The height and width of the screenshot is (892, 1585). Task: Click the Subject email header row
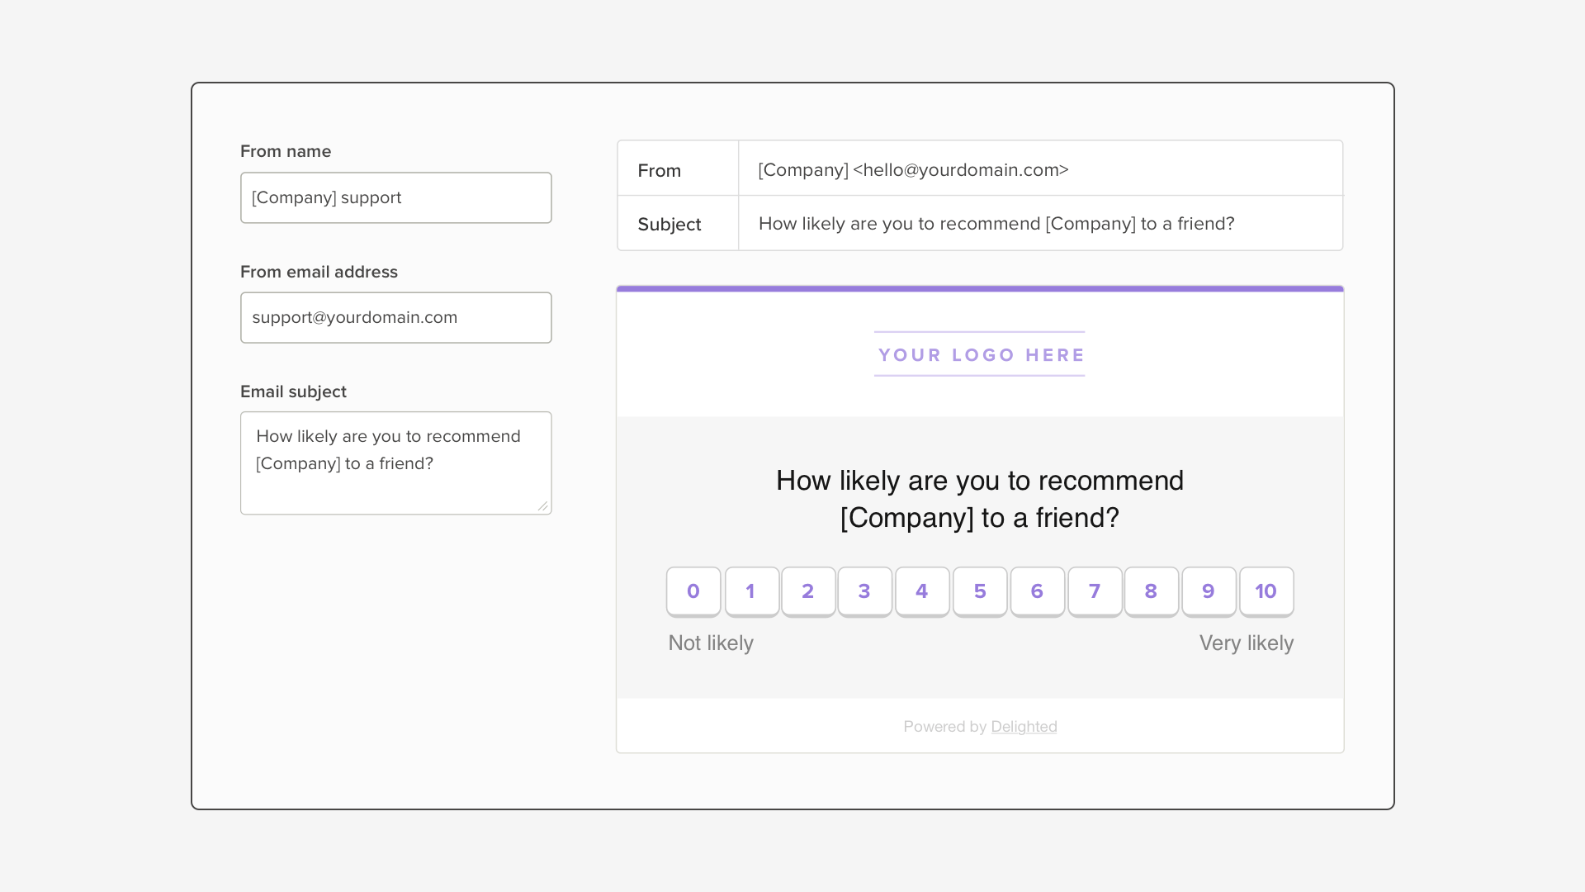[x=980, y=223]
